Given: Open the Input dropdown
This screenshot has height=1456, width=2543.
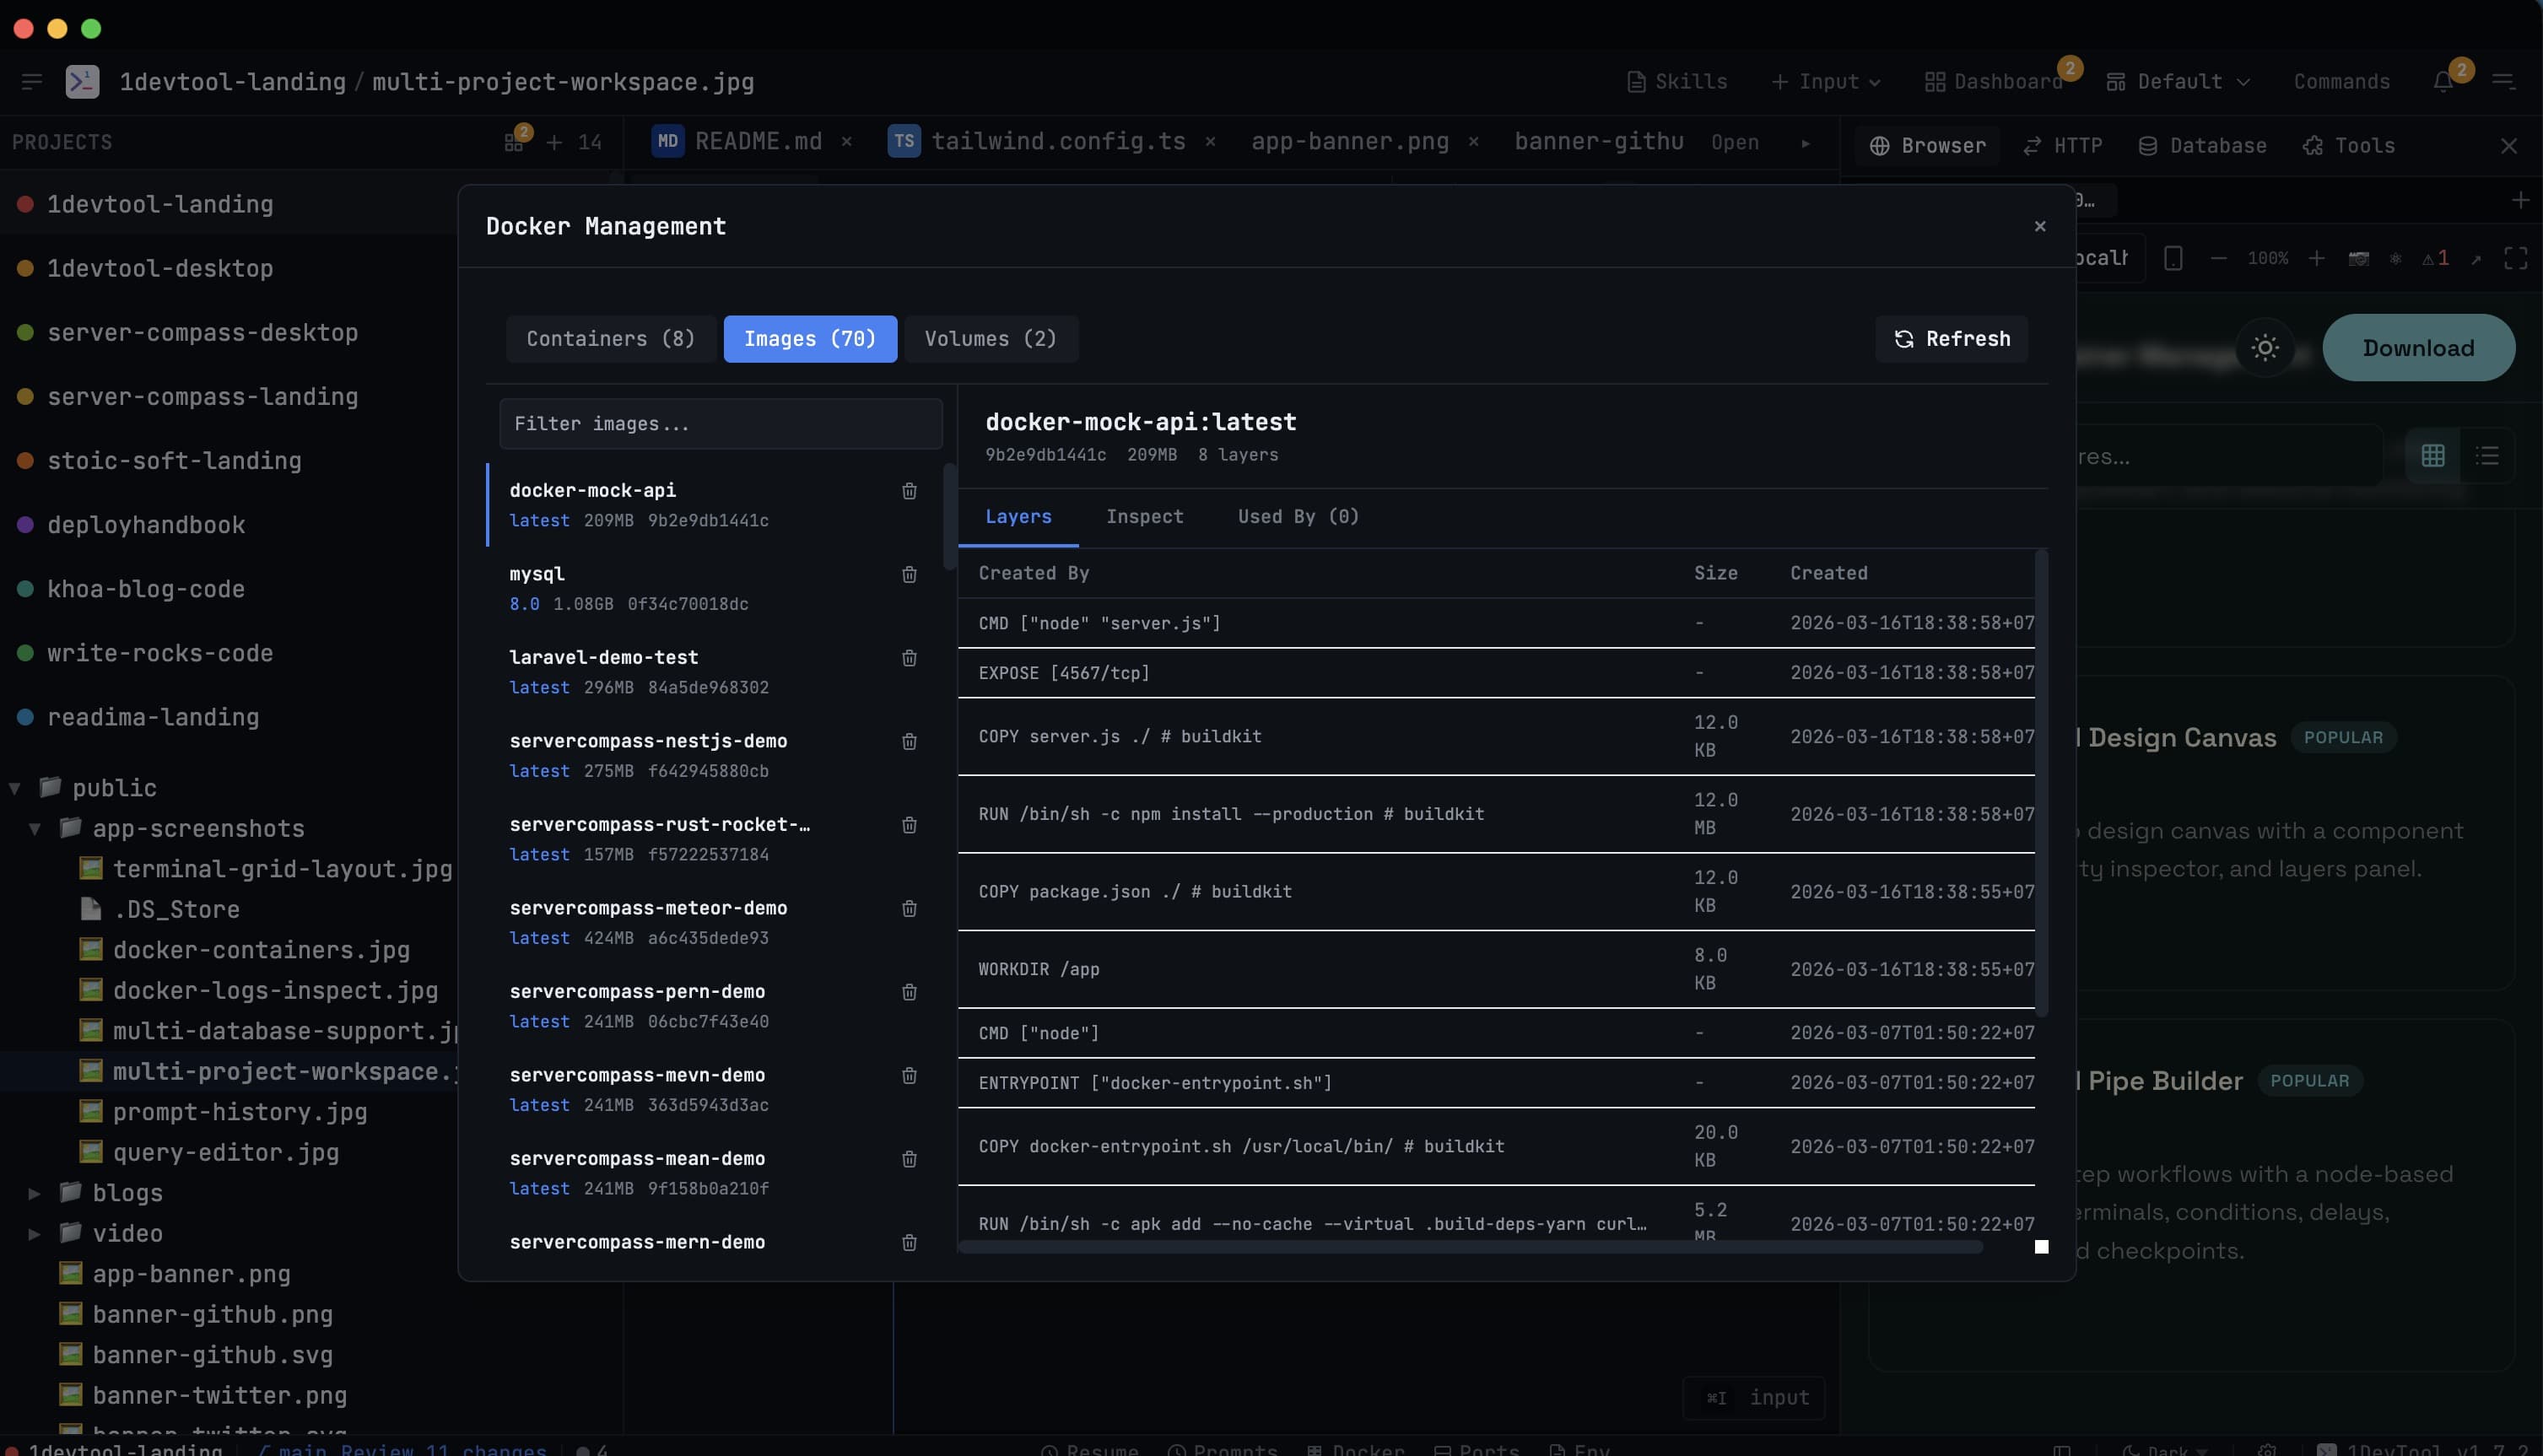Looking at the screenshot, I should click(1825, 81).
